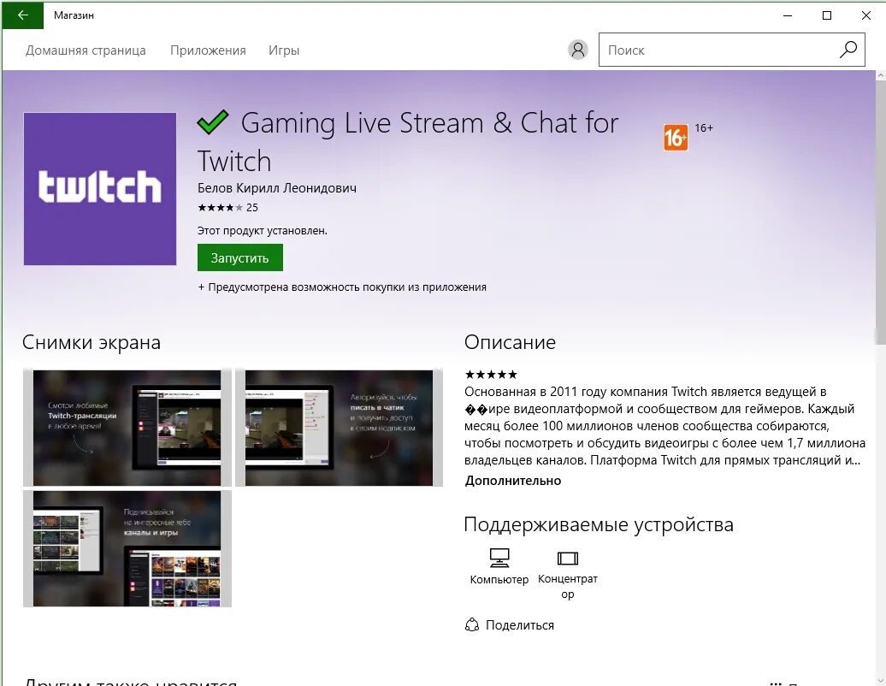This screenshot has height=686, width=886.
Task: Click the Описание heading
Action: click(511, 342)
